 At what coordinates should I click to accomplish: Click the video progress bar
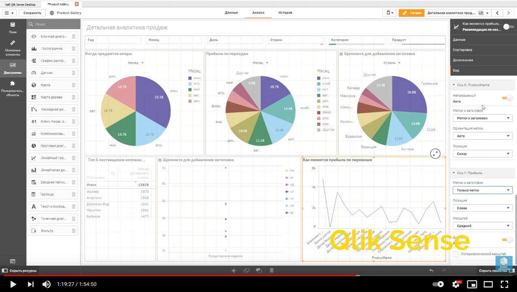click(x=258, y=276)
